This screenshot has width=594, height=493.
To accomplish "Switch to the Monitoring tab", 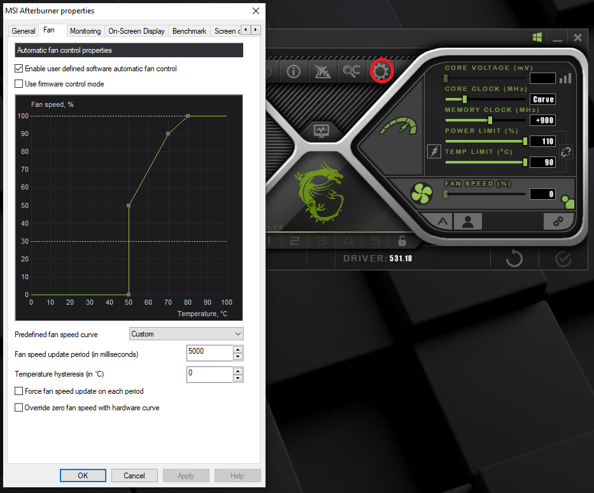I will (x=85, y=31).
